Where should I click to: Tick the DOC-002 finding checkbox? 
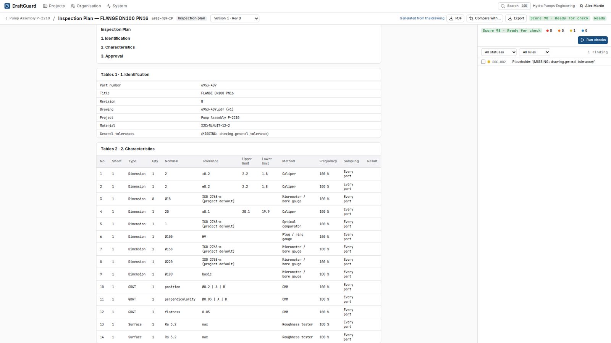[483, 62]
